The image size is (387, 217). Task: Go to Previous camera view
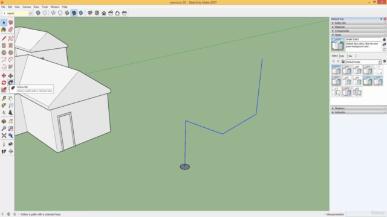pyautogui.click(x=11, y=136)
